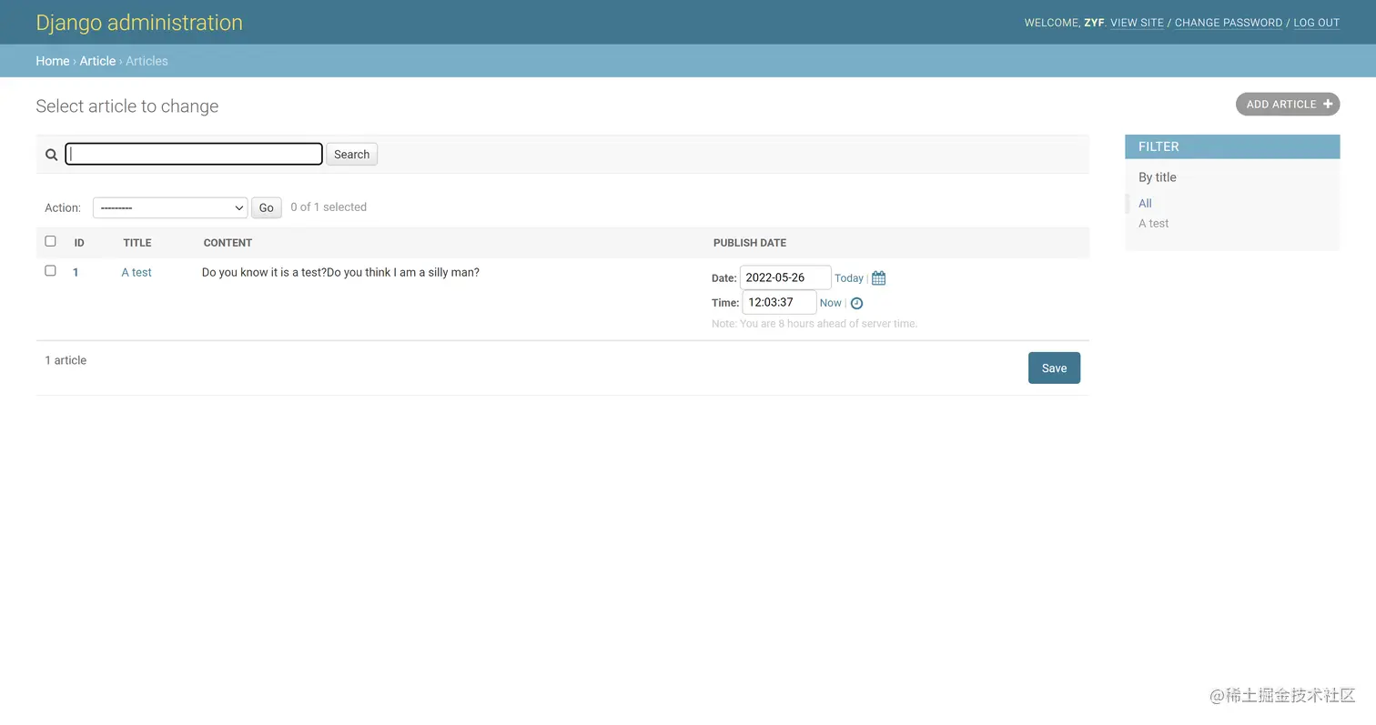Sort by ID column header

point(79,243)
